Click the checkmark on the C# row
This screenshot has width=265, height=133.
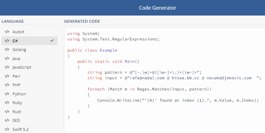point(52,41)
